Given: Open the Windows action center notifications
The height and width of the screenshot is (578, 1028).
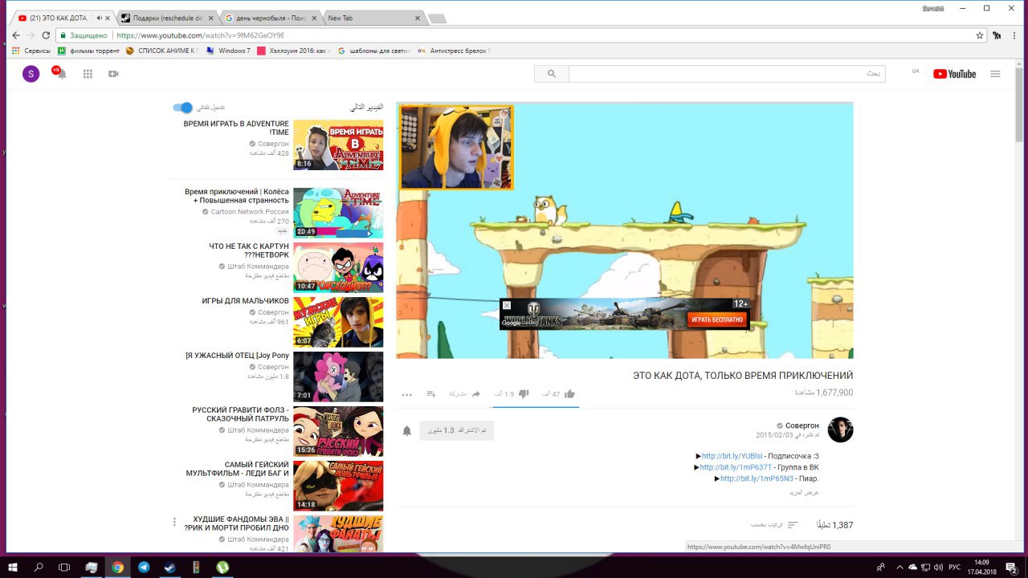Looking at the screenshot, I should pyautogui.click(x=1012, y=567).
